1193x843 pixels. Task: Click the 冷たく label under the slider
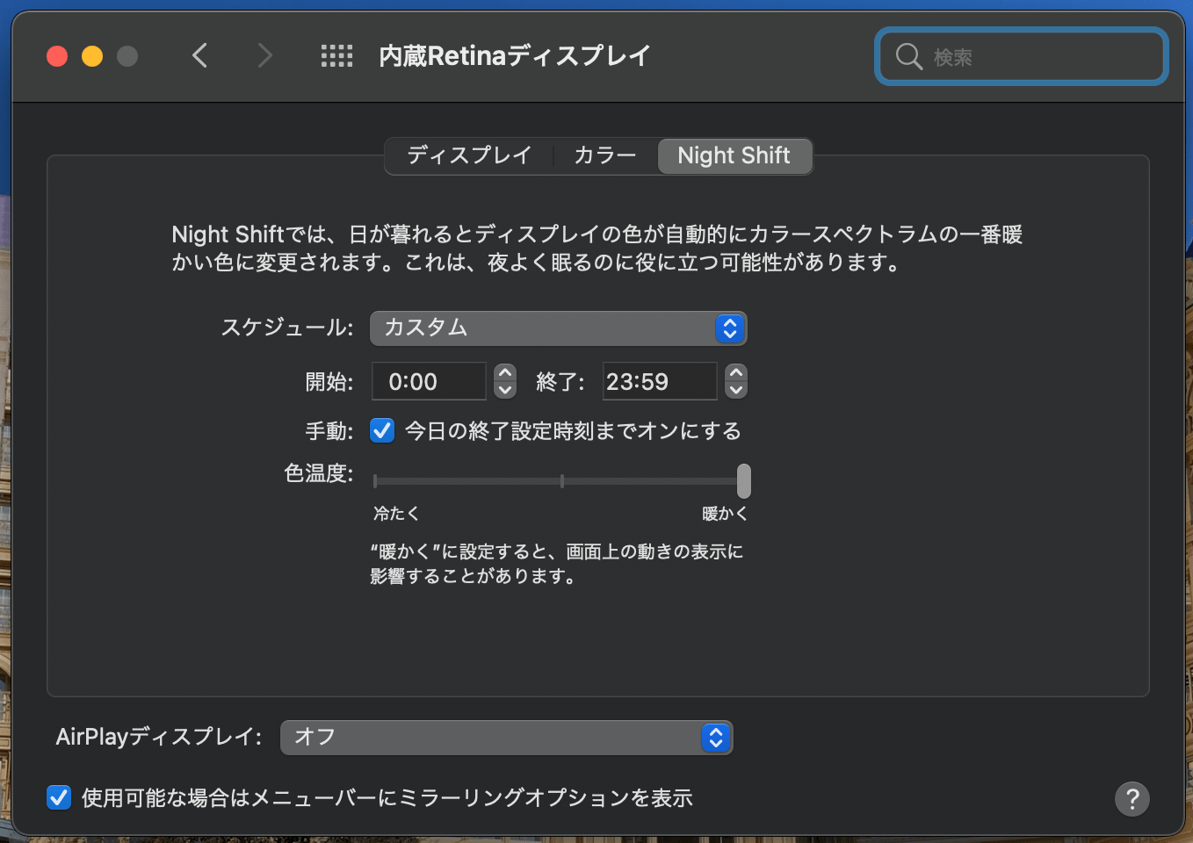[396, 514]
